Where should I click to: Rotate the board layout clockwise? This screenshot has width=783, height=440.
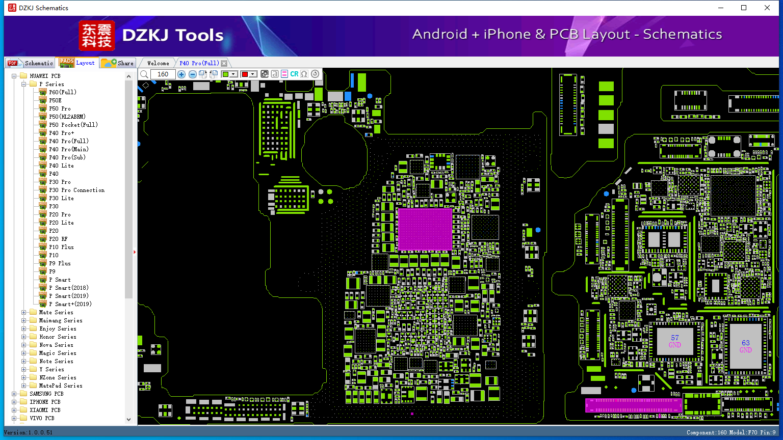203,74
